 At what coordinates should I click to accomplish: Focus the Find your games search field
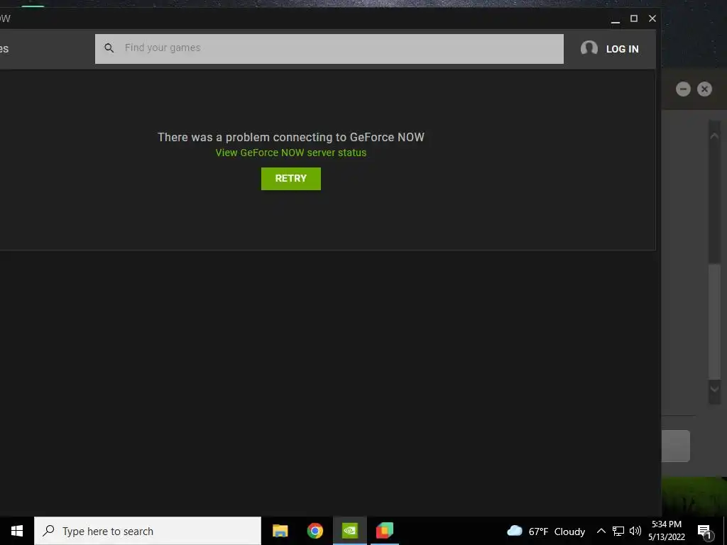click(329, 49)
